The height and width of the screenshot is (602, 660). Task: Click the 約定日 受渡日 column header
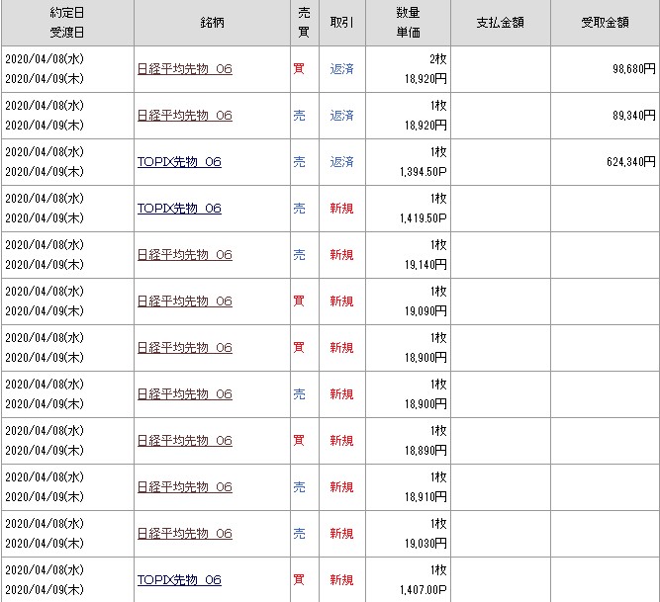coord(66,23)
